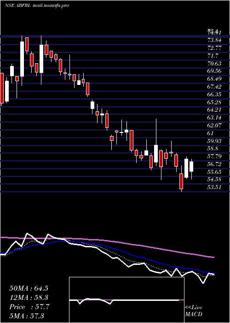230x323 pixels.
Task: Click the 54.58 price axis label
Action: pos(215,179)
